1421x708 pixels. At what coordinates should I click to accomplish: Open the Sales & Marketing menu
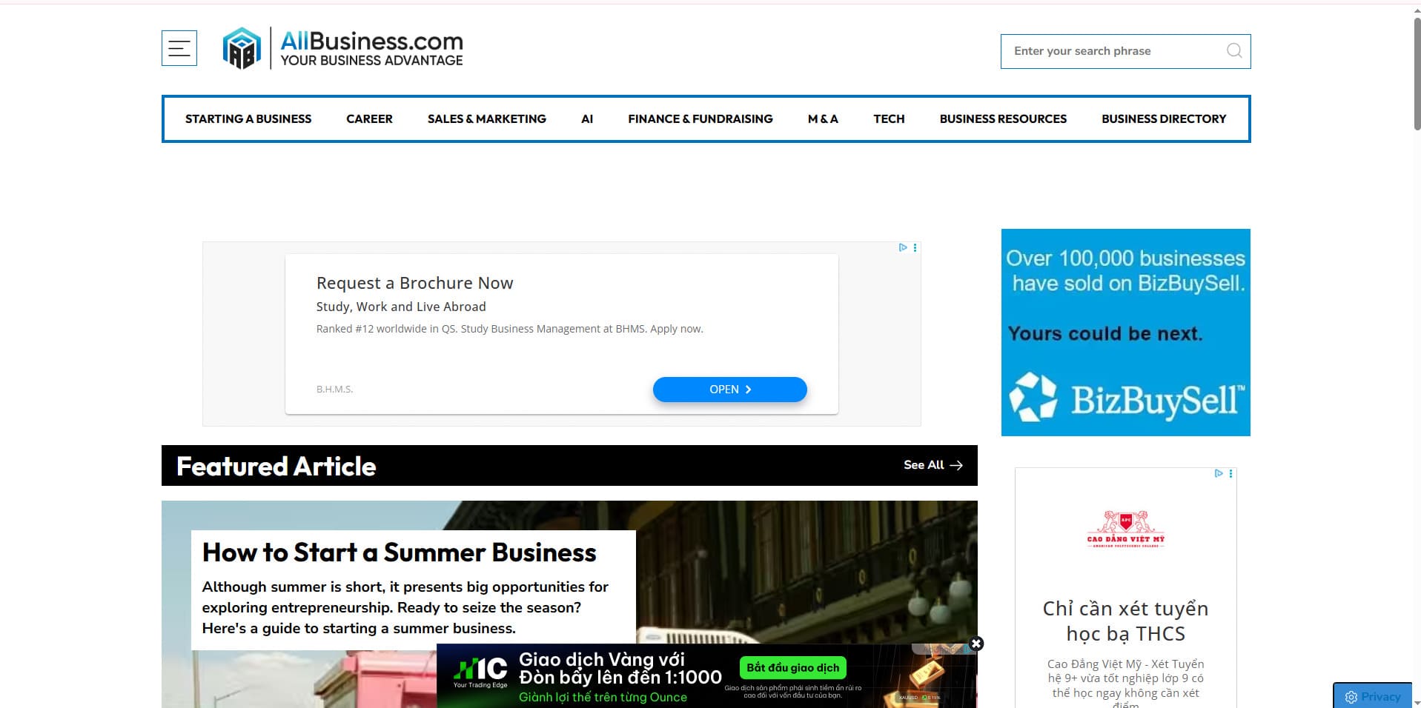(x=487, y=118)
